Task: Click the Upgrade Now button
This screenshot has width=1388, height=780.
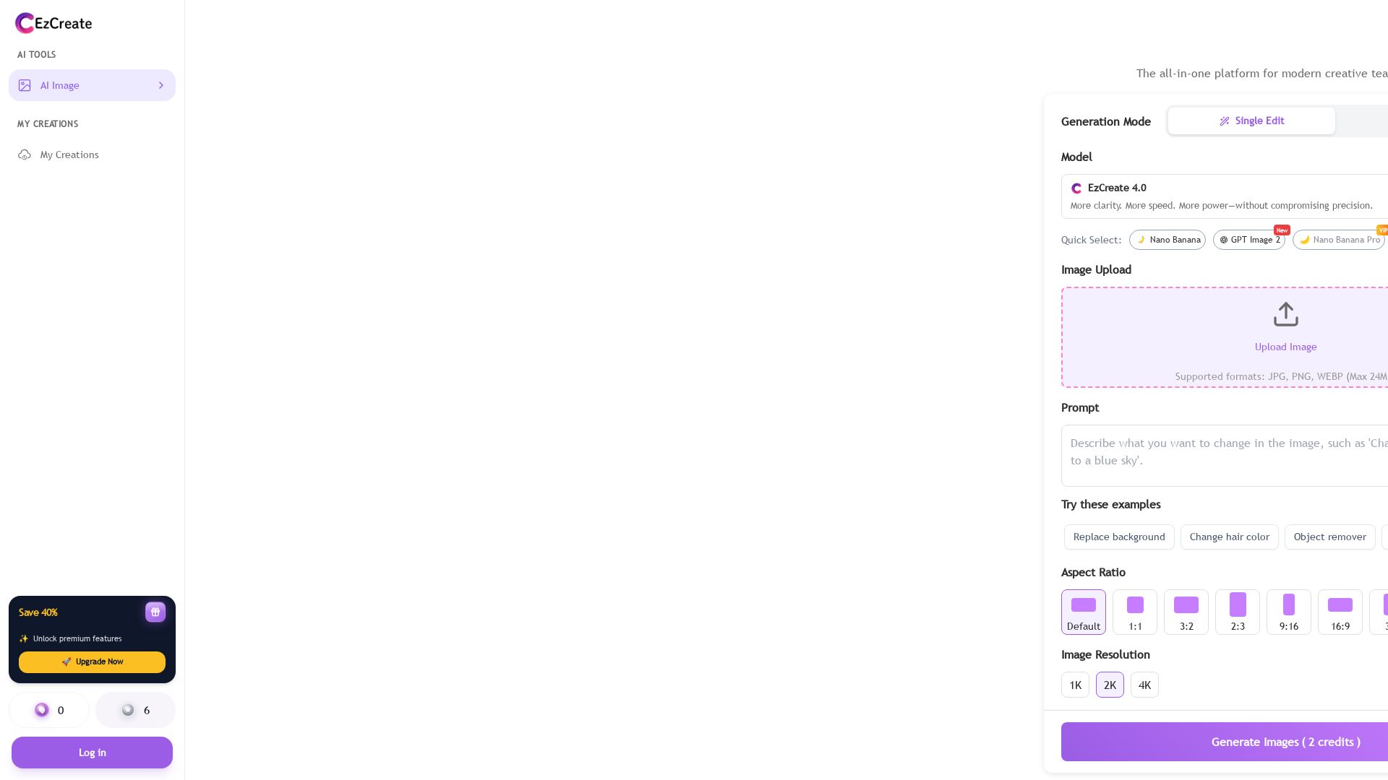Action: coord(92,662)
